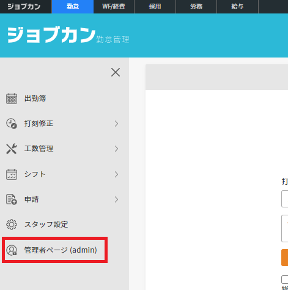
Task: Click the 申請 document icon
Action: pos(12,199)
